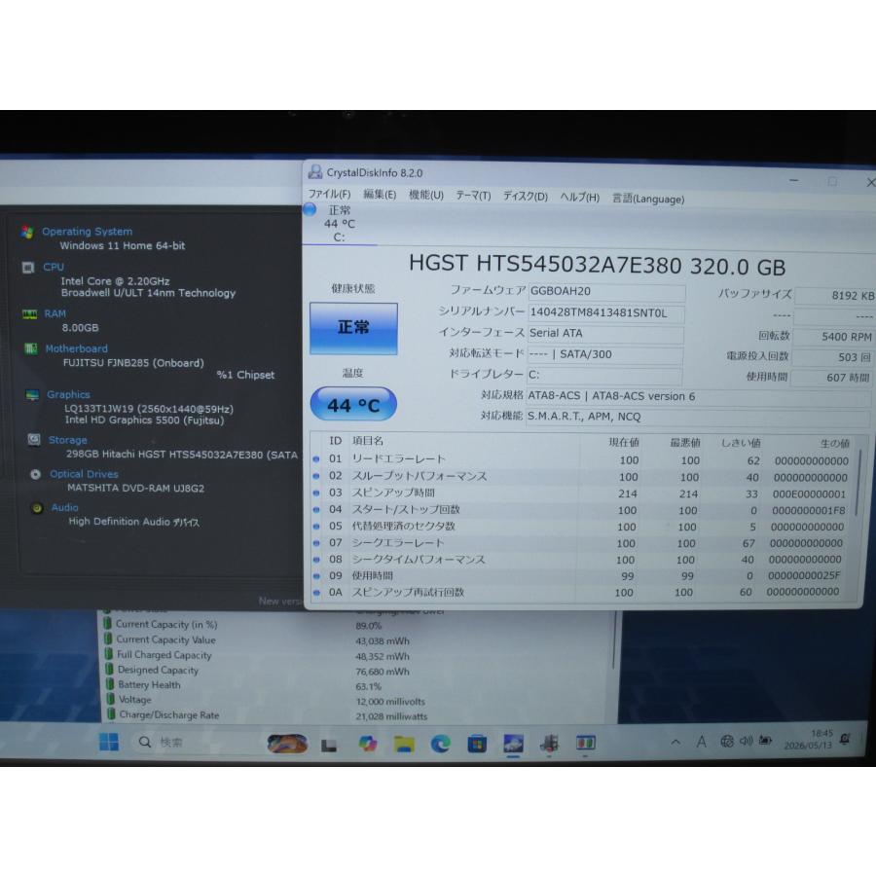Click the buffer size value 8192 KB
The width and height of the screenshot is (876, 876).
coord(835,295)
